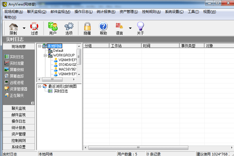Open the 邮件监视(M) menu
The height and width of the screenshot is (156, 234).
[x=61, y=12]
